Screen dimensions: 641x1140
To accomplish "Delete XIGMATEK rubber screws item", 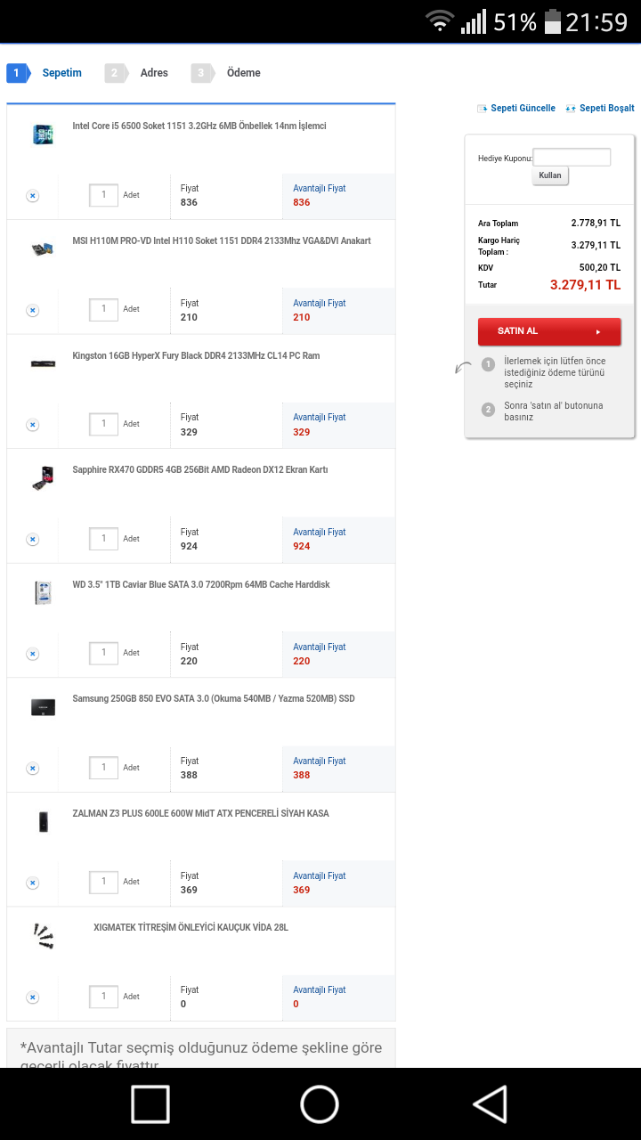I will [x=32, y=997].
